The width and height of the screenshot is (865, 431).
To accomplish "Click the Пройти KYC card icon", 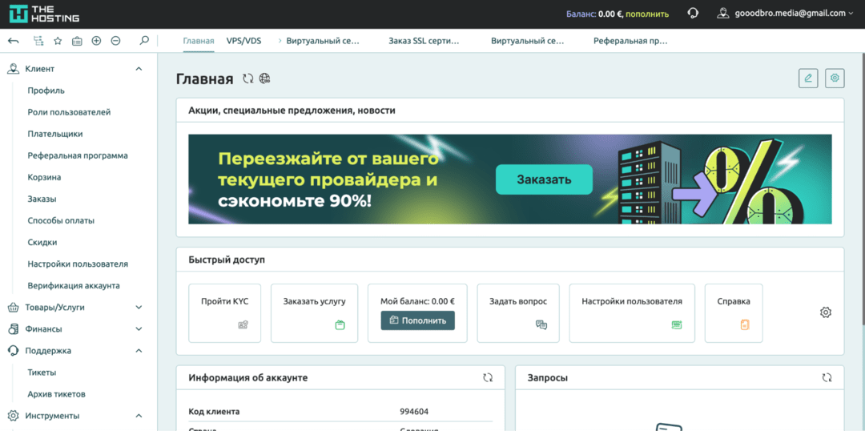I will (x=243, y=325).
